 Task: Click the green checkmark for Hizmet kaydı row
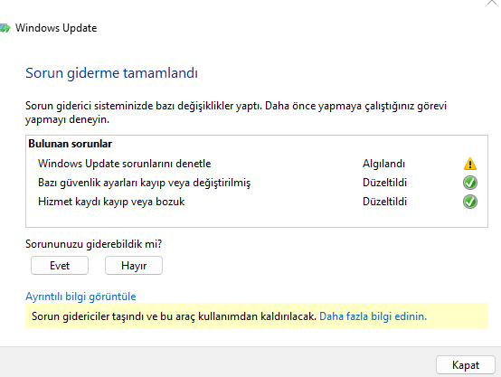coord(470,202)
